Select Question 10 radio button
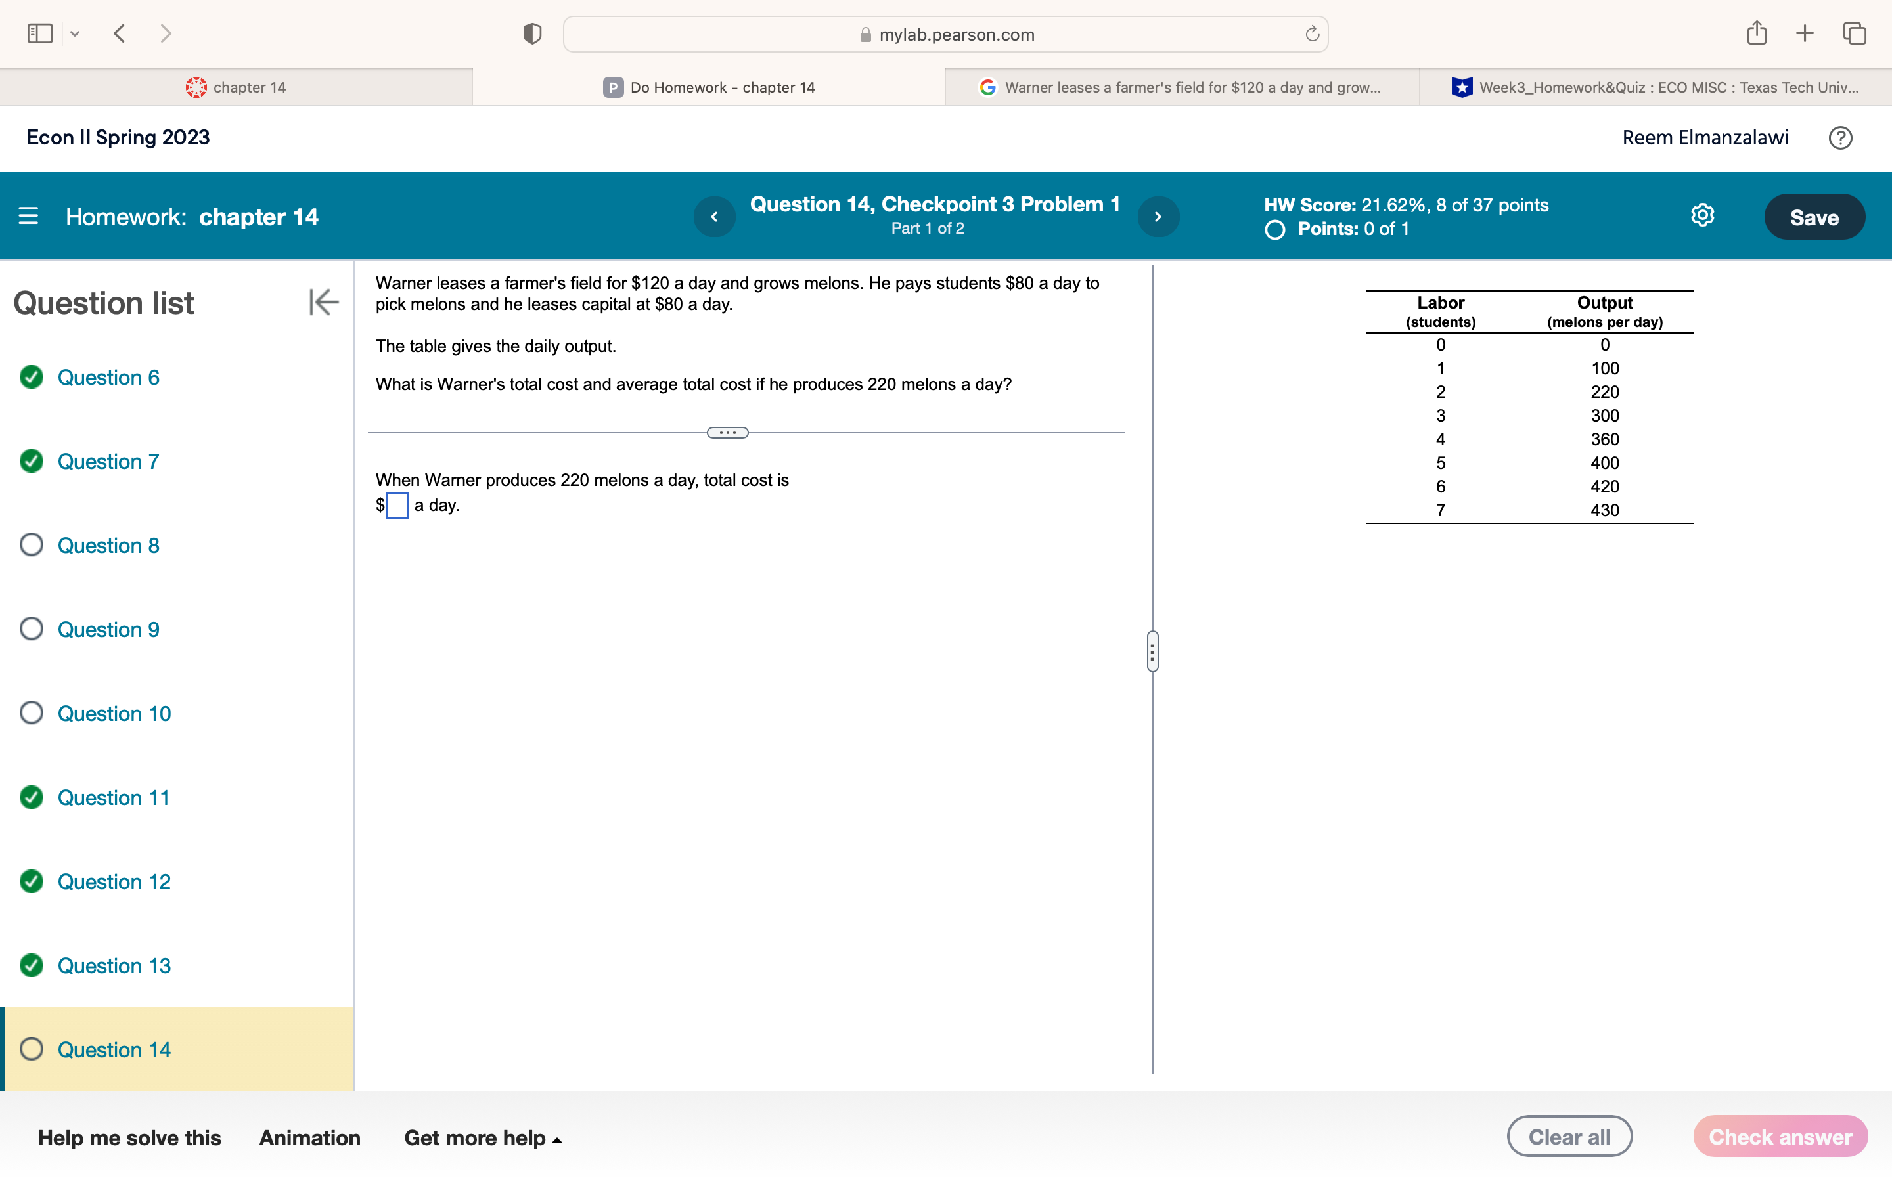This screenshot has height=1182, width=1892. pyautogui.click(x=33, y=712)
